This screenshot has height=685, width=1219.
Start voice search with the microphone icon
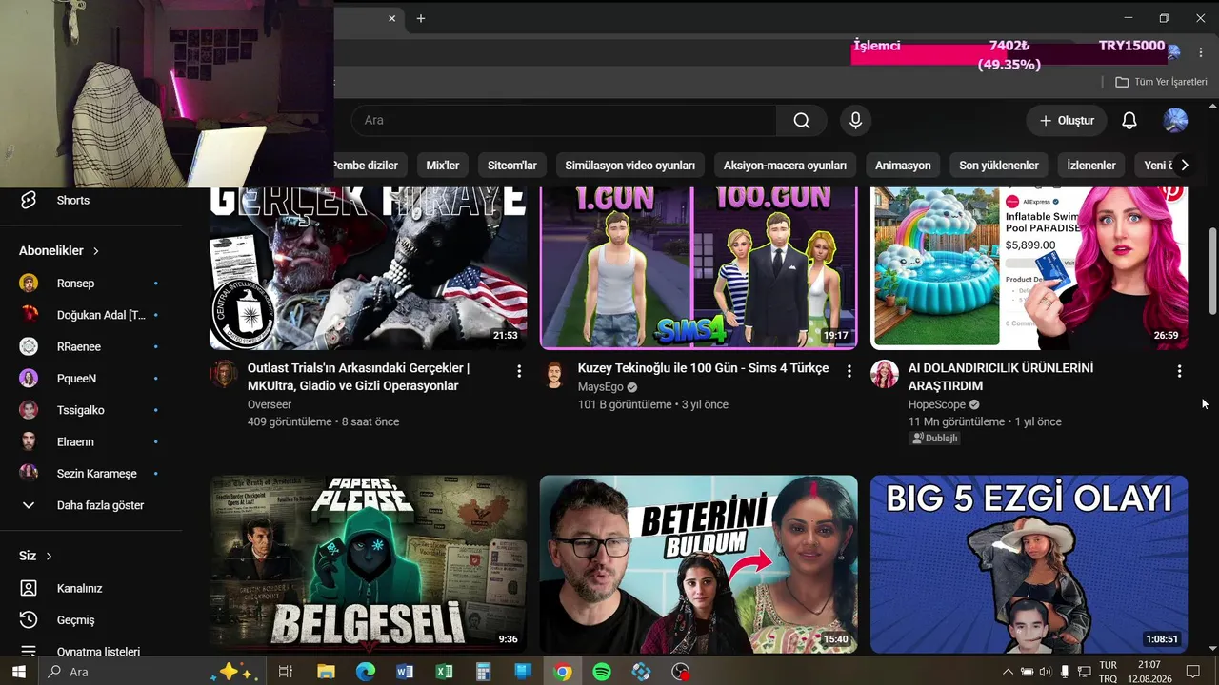tap(855, 120)
